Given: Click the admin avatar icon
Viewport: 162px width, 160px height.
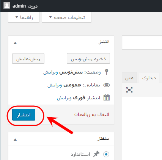Looking at the screenshot, I should tap(7, 6).
